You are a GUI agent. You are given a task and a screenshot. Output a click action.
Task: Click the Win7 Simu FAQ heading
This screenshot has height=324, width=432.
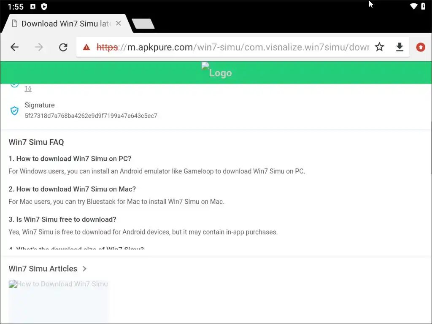(36, 142)
